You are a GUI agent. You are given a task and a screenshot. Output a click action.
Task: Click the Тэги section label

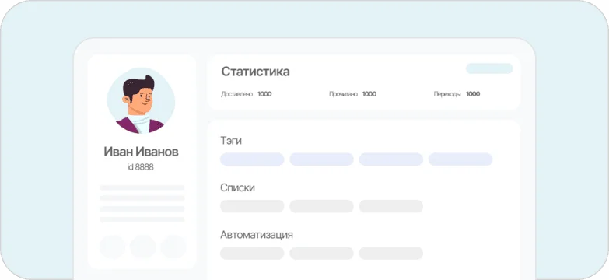pos(231,141)
